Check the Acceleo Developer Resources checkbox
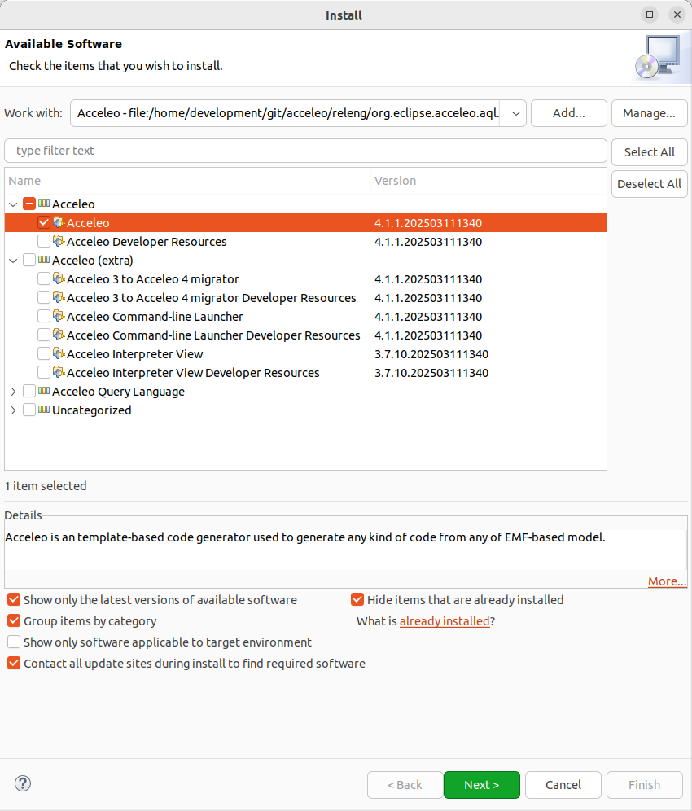 coord(44,242)
